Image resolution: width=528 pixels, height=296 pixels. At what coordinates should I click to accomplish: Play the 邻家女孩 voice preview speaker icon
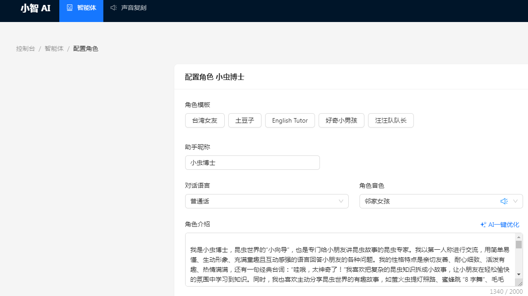pyautogui.click(x=504, y=201)
